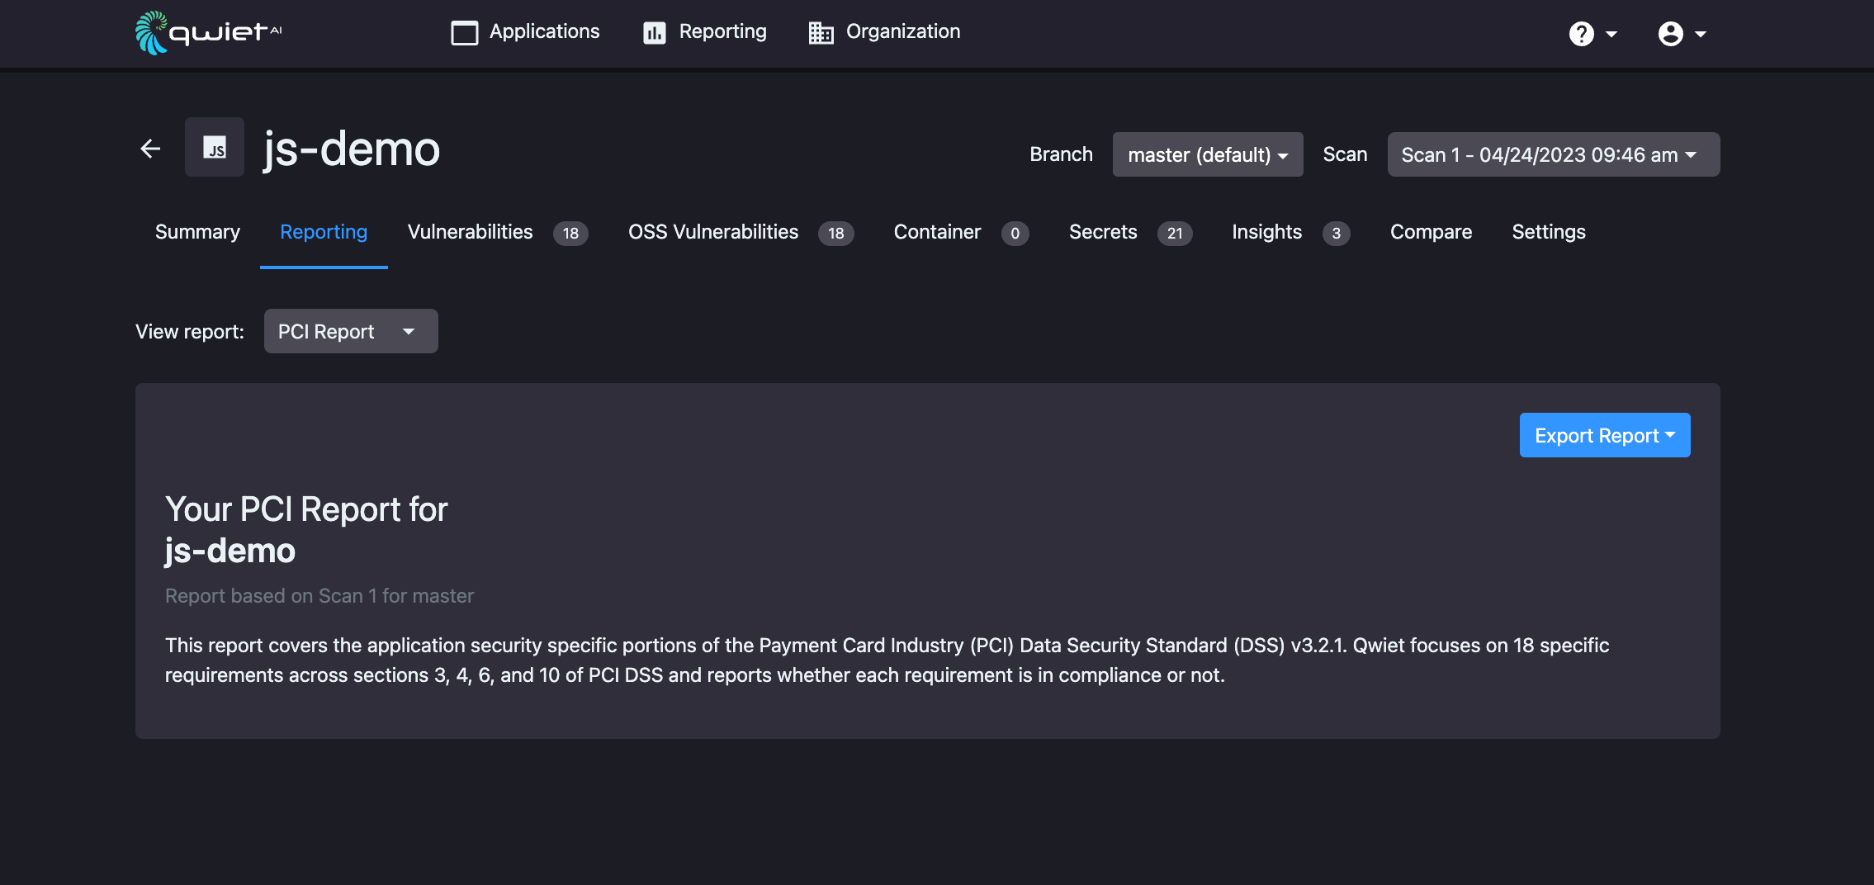Viewport: 1874px width, 885px height.
Task: Click the 'Branch' label
Action: [1061, 154]
